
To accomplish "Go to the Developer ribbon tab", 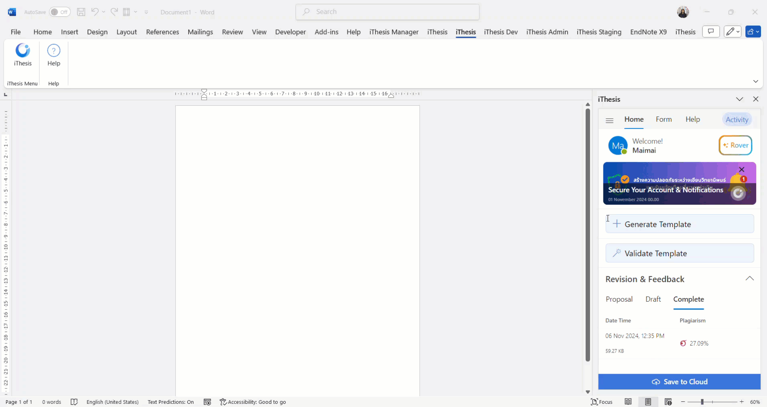I will (x=290, y=32).
